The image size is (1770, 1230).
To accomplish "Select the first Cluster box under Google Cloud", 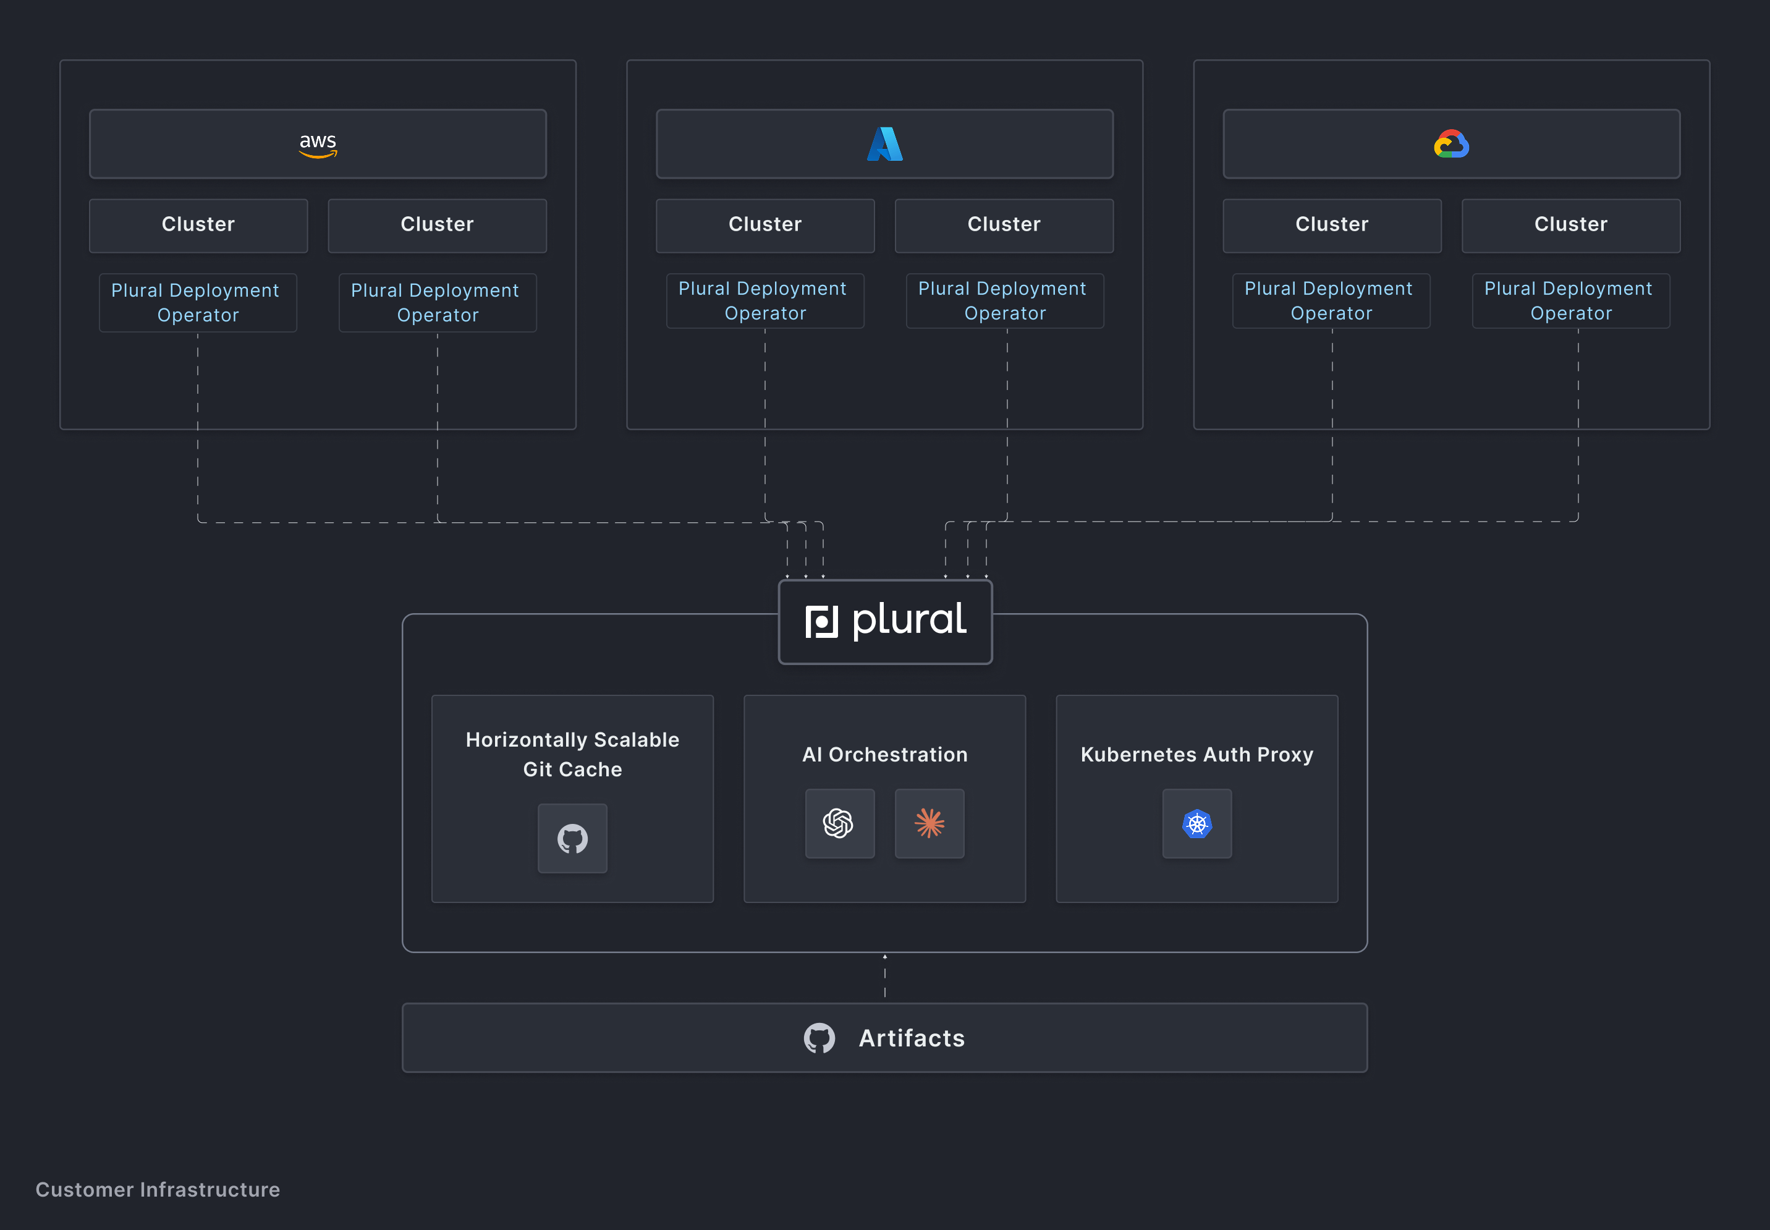I will click(1332, 226).
